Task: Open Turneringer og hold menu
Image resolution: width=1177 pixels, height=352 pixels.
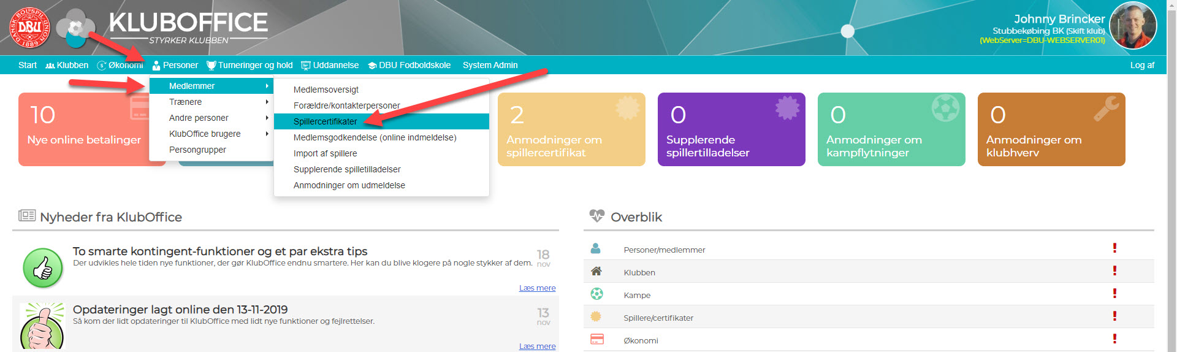Action: coord(250,65)
